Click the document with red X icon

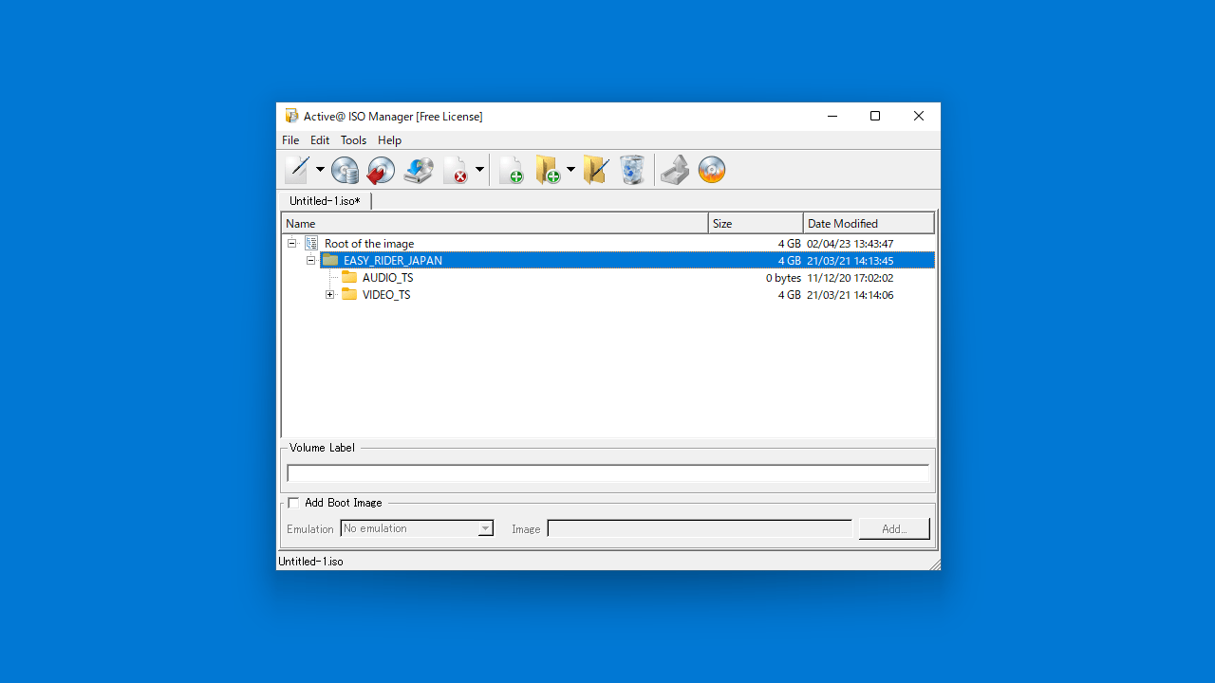(457, 170)
